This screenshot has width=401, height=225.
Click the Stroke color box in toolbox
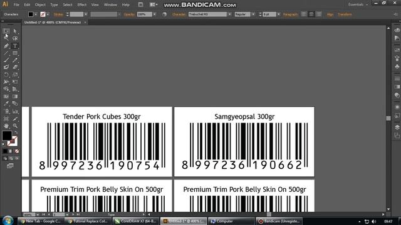(x=13, y=141)
